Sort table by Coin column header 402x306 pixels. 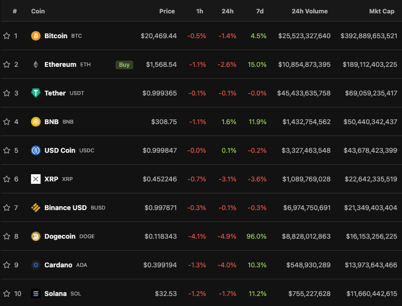pyautogui.click(x=38, y=11)
